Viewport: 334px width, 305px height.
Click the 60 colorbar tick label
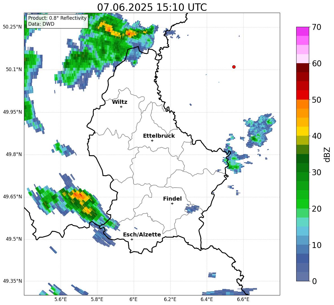pos(317,63)
